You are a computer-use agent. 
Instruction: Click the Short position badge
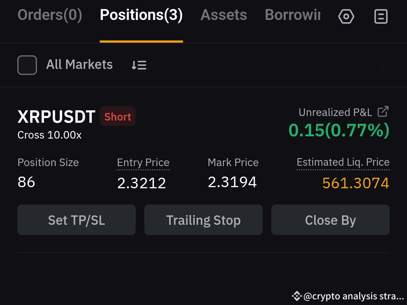[x=118, y=116]
